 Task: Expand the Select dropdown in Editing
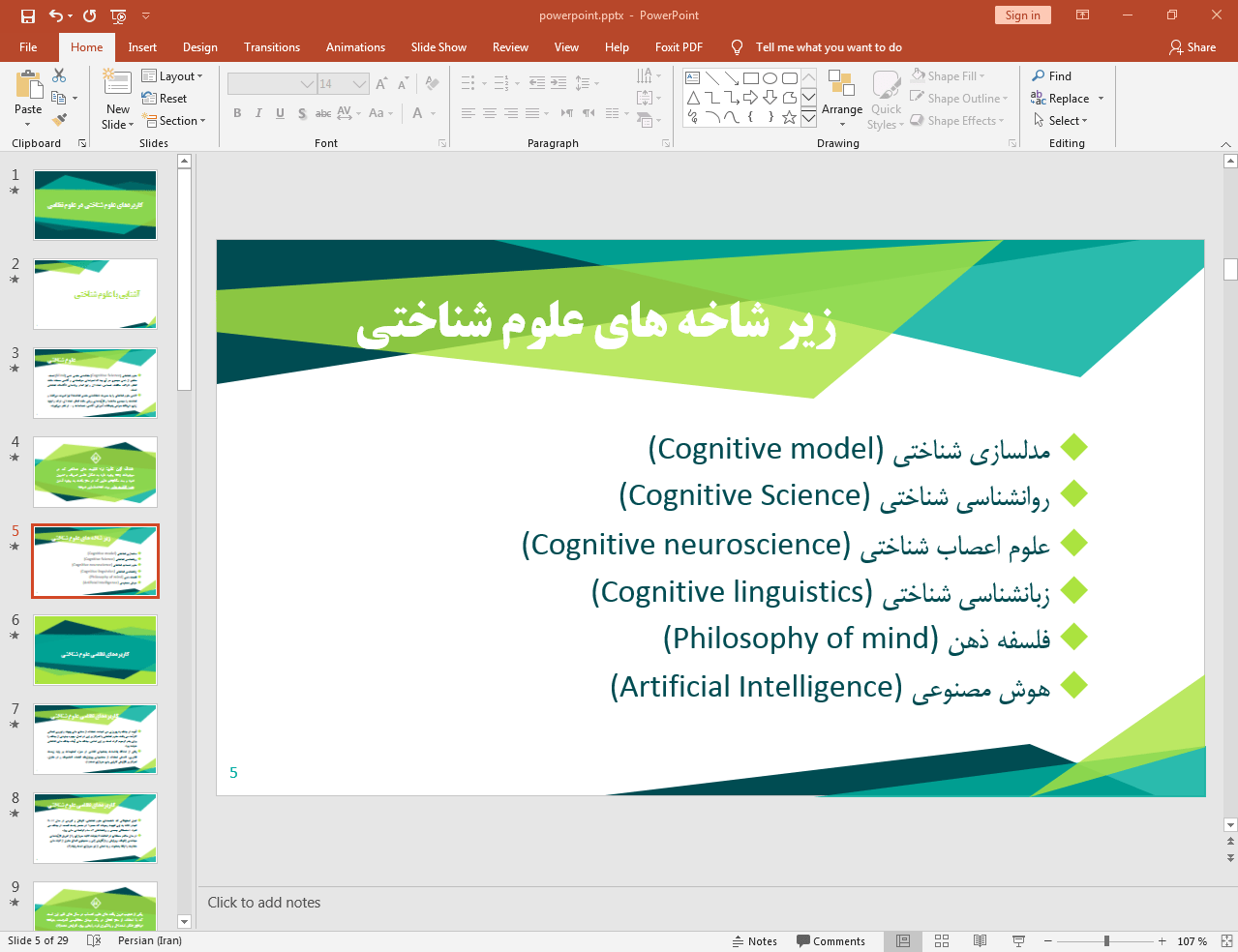[1061, 121]
